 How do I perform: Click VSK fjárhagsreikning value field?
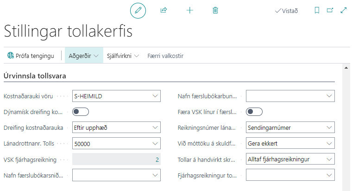coord(116,159)
